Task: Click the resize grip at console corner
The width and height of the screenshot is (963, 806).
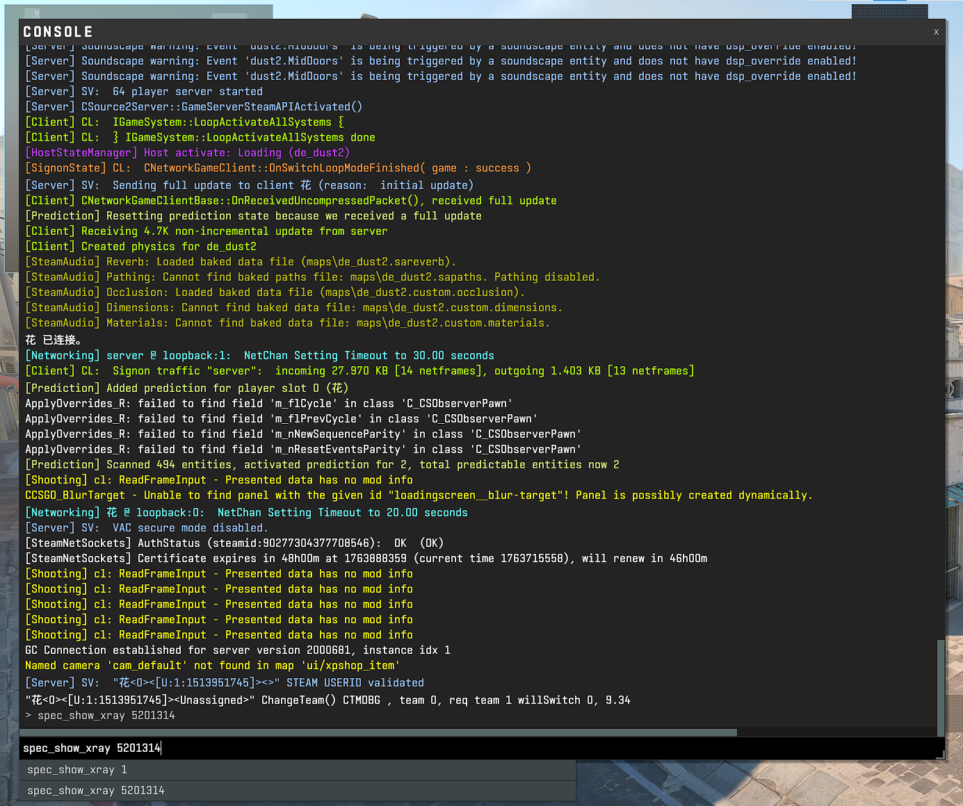Action: 940,755
